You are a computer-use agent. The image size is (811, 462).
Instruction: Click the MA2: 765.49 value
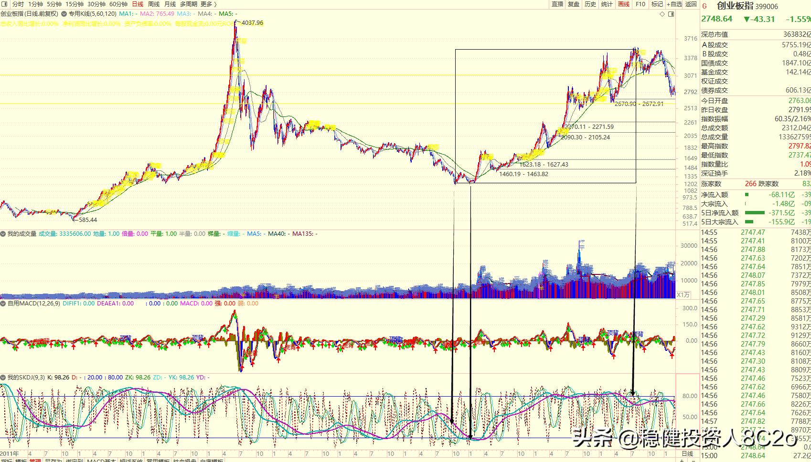157,14
